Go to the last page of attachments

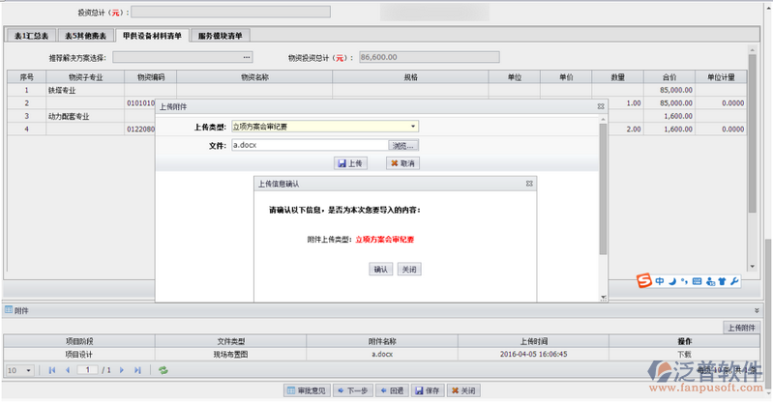(x=137, y=370)
